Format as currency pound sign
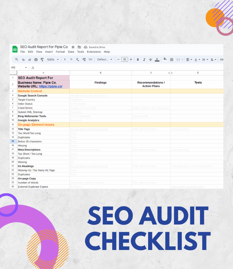 click(x=65, y=59)
